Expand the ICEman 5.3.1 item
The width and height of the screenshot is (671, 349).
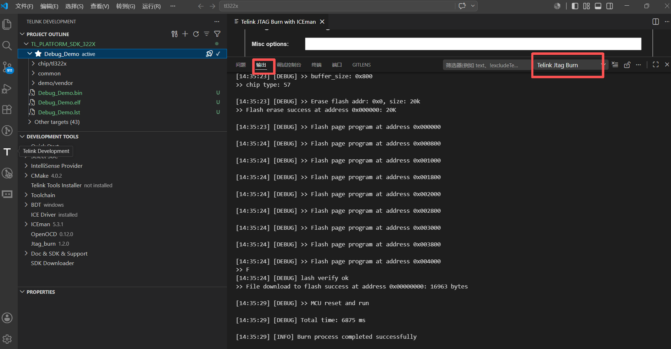coord(26,224)
